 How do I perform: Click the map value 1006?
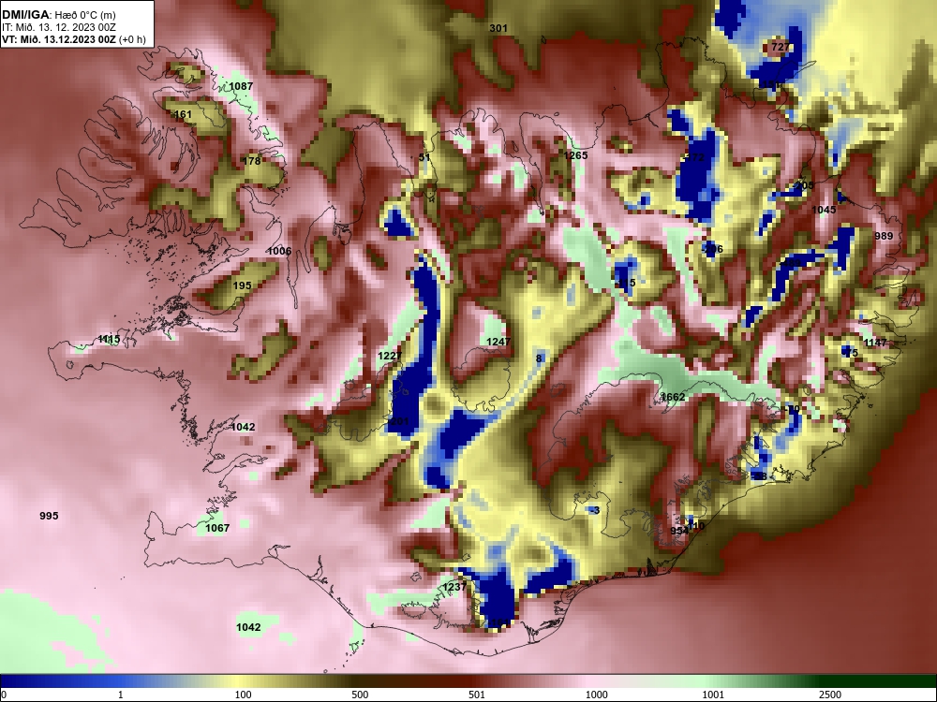coord(279,251)
